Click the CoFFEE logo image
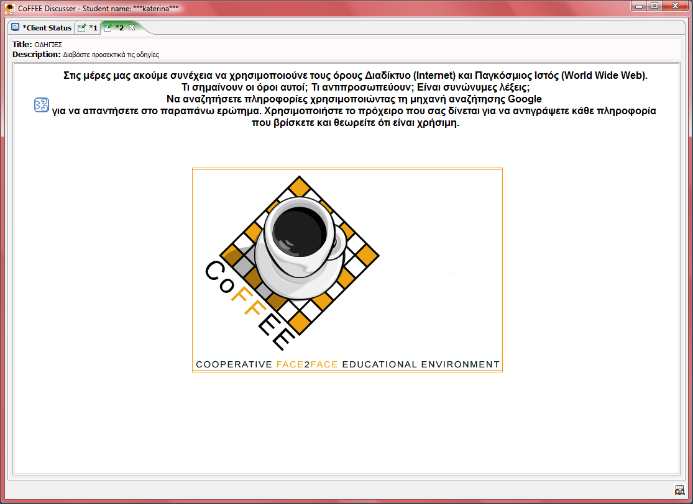Viewport: 693px width, 504px height. point(347,270)
